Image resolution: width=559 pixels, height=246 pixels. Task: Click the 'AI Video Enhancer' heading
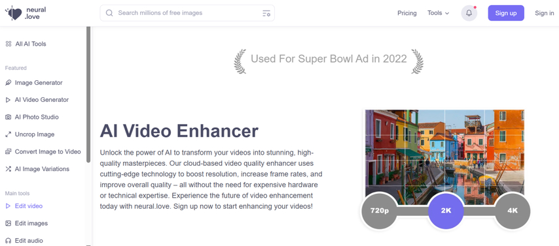(179, 131)
